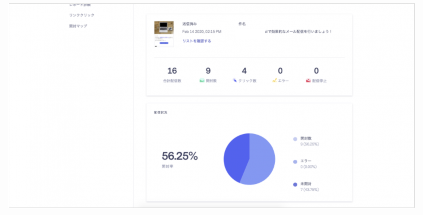Click the yellow エラー check icon
This screenshot has width=423, height=215.
coord(275,81)
